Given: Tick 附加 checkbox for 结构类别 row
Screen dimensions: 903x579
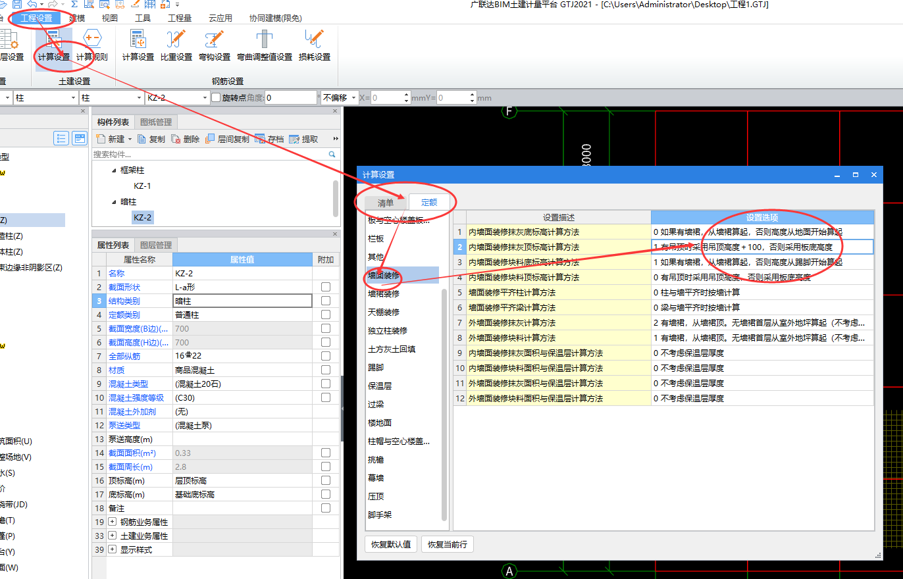Looking at the screenshot, I should (x=326, y=301).
